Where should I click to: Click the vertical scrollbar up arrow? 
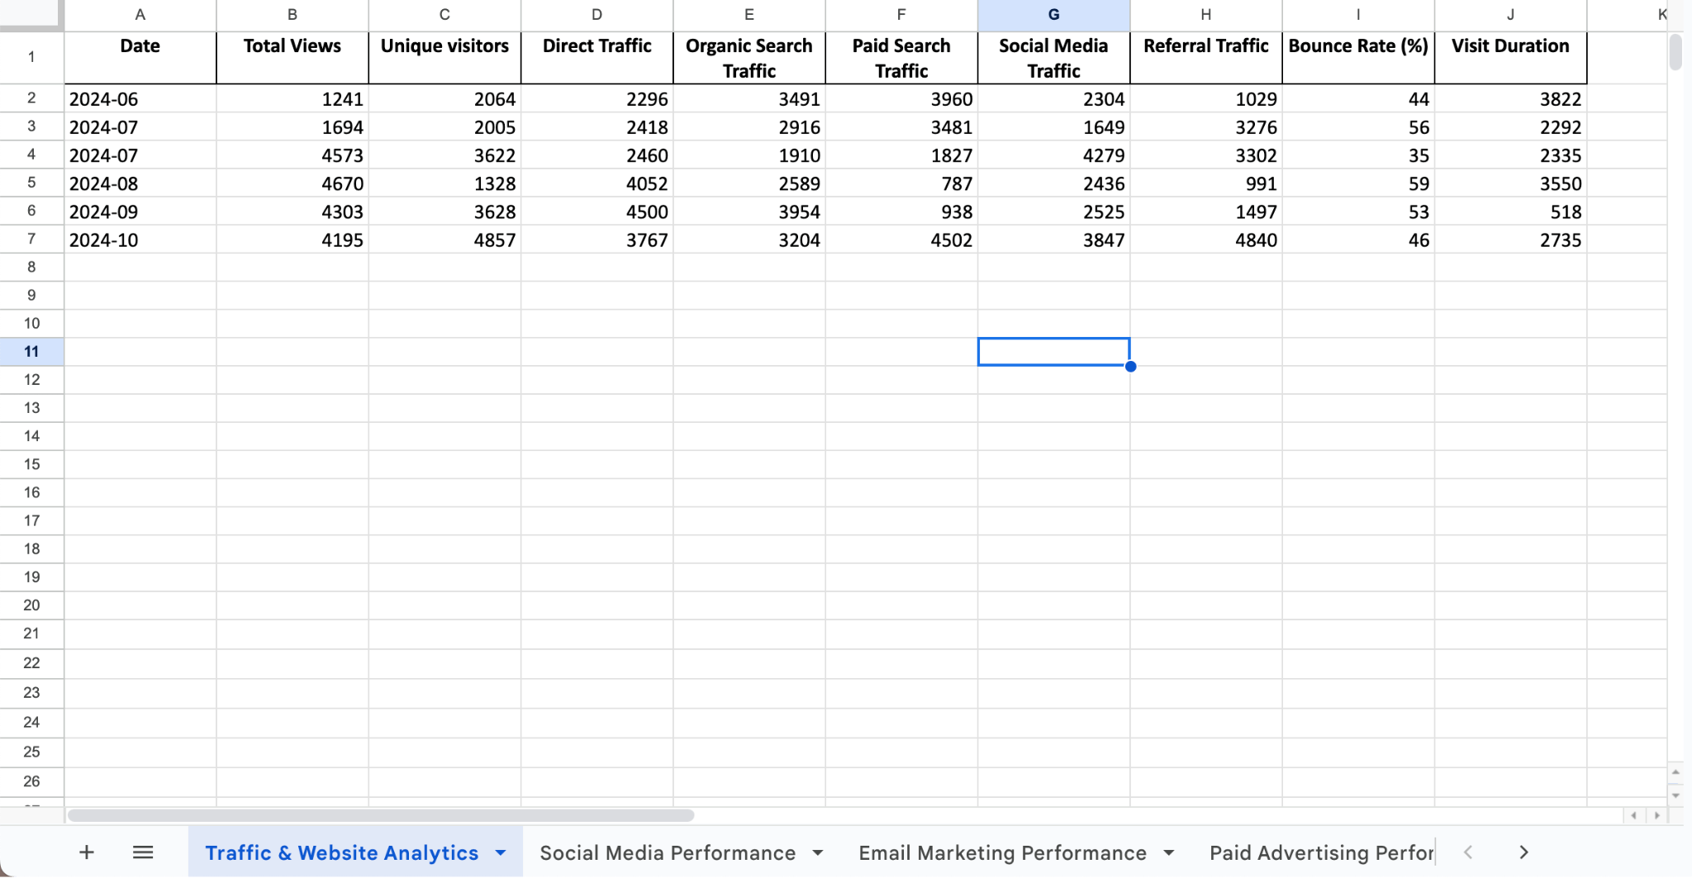point(1676,772)
